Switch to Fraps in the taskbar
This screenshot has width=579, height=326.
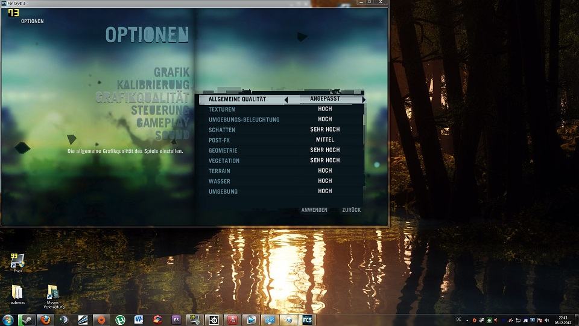tap(195, 320)
